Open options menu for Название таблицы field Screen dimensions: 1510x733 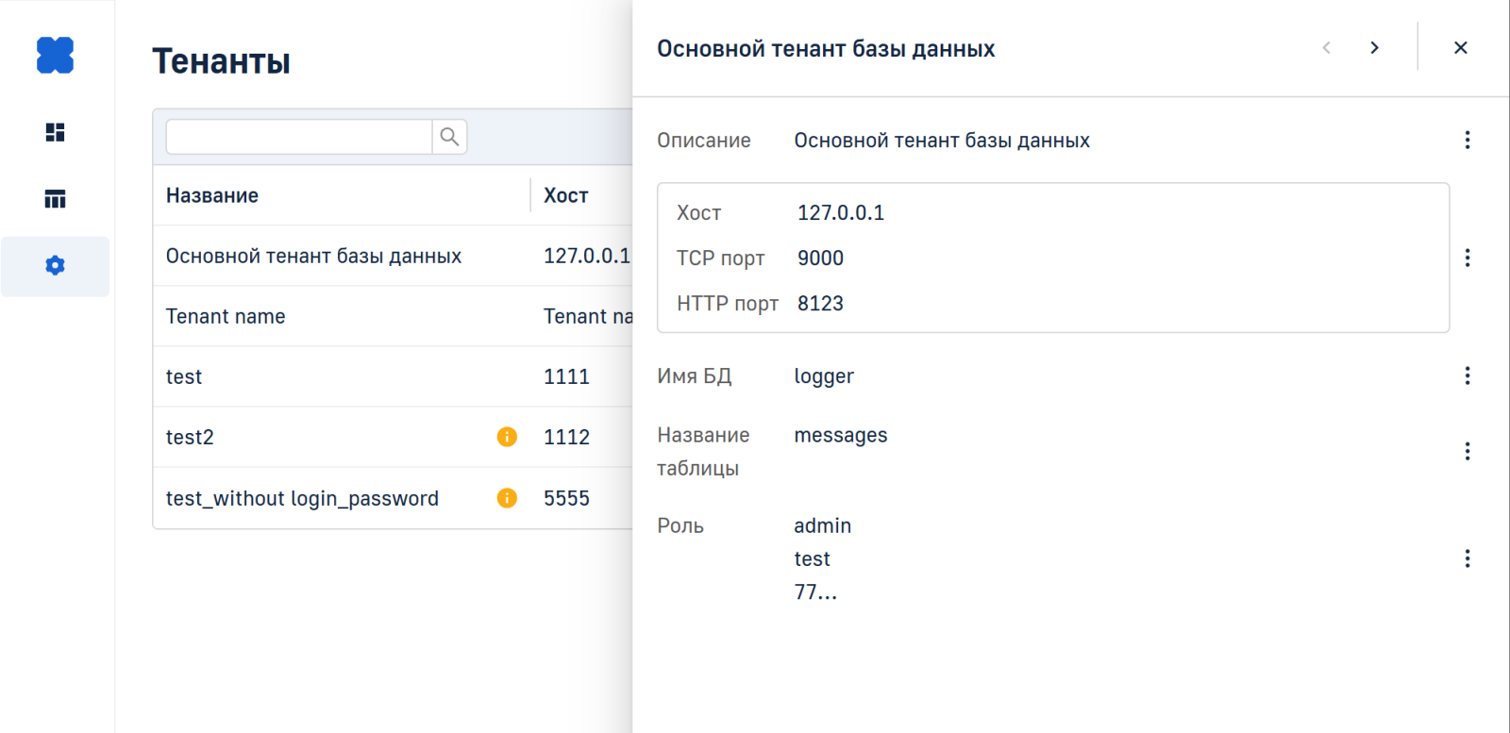1467,451
